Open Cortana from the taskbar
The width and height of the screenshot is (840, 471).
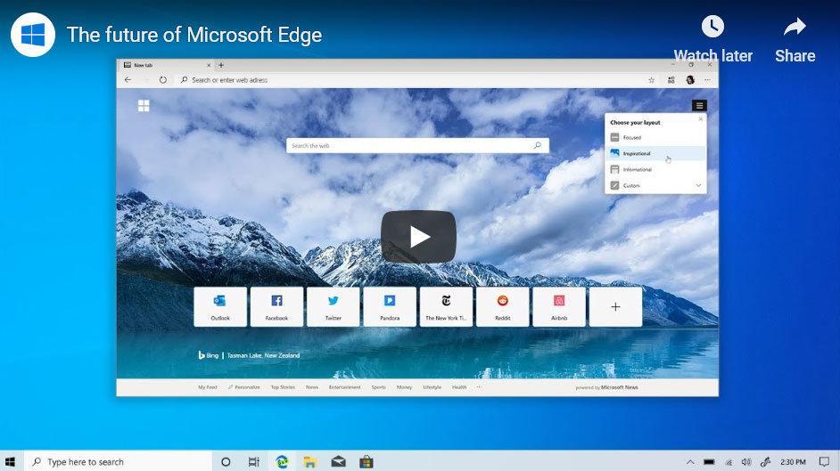226,462
